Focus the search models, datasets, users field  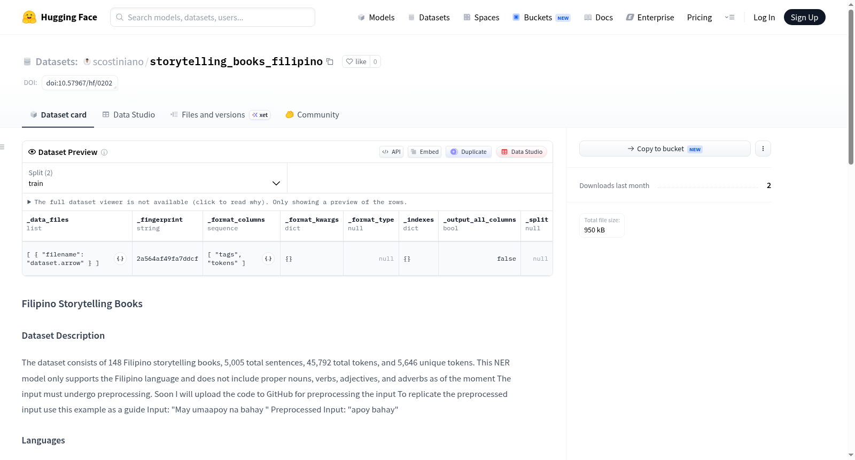coord(213,17)
